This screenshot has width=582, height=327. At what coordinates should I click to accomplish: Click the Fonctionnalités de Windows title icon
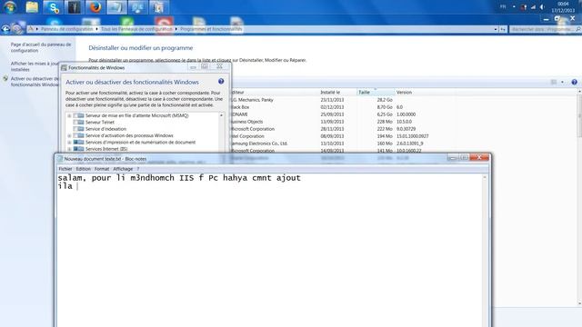[64, 68]
